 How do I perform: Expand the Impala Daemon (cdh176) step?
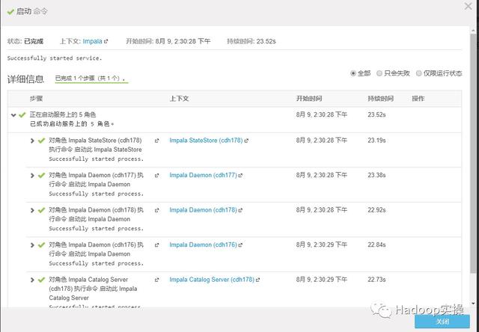point(32,245)
